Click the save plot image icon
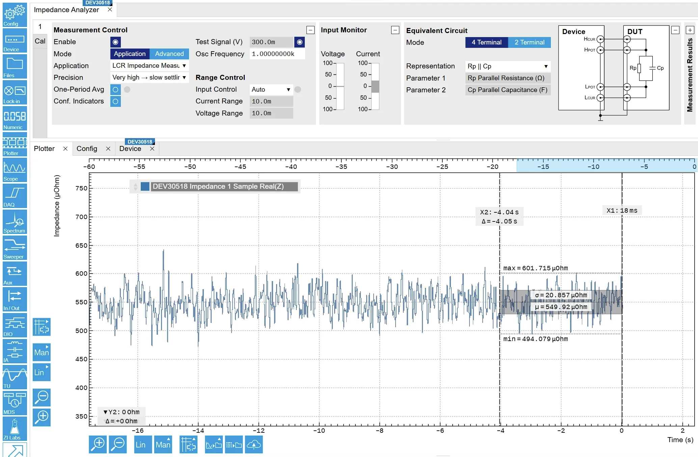Screen dimensions: 698x457 pyautogui.click(x=214, y=444)
